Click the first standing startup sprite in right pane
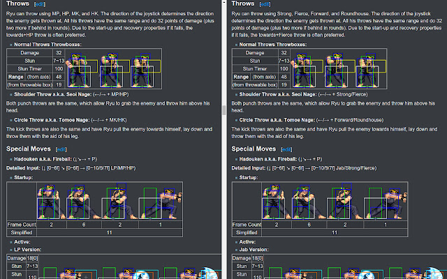The width and height of the screenshot is (447, 279). (x=277, y=202)
